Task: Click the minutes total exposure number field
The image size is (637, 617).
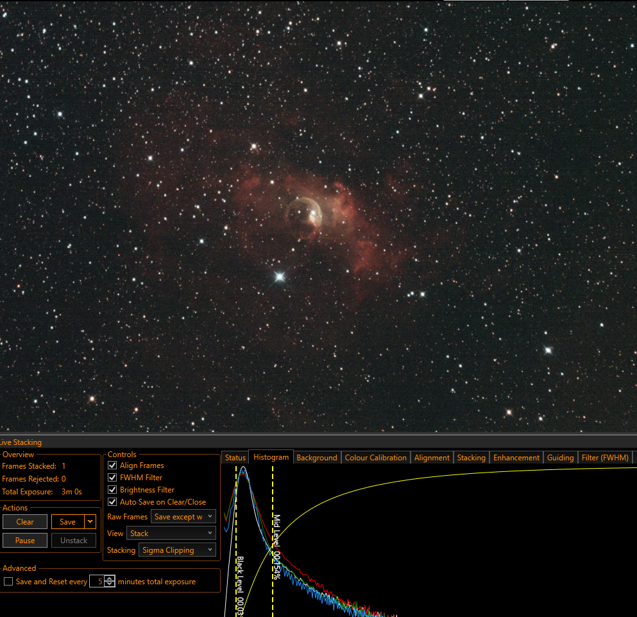Action: (97, 582)
